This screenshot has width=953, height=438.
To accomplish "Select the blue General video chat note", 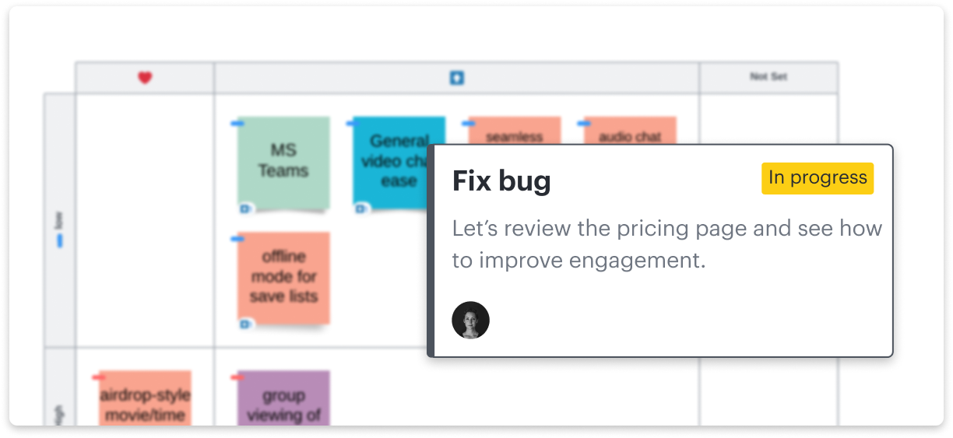I will pos(391,159).
